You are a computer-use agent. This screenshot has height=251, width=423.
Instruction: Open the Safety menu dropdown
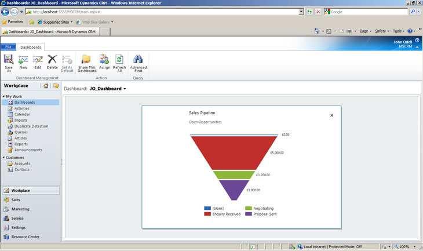click(x=382, y=31)
